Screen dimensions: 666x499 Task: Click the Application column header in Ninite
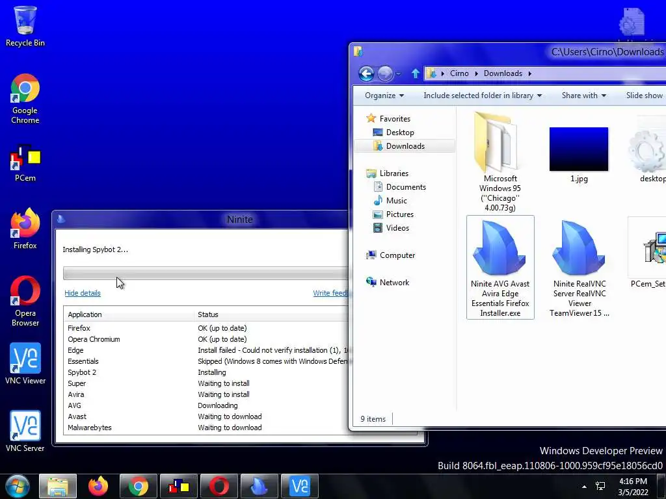pyautogui.click(x=129, y=314)
